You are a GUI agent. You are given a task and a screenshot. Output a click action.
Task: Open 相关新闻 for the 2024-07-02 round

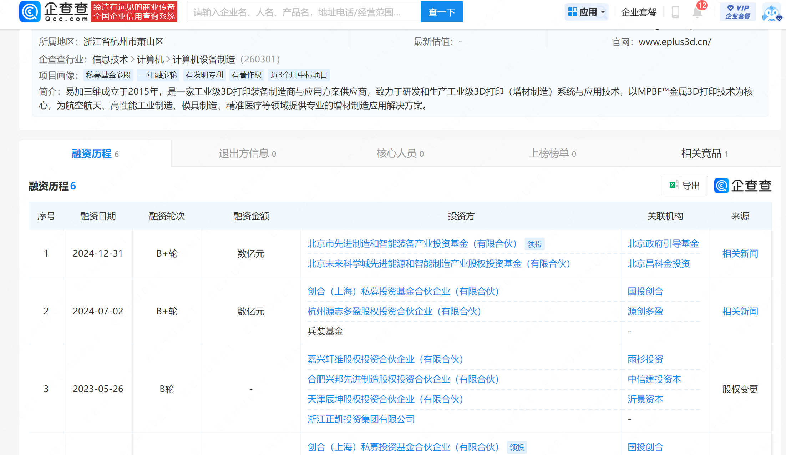[x=740, y=312]
